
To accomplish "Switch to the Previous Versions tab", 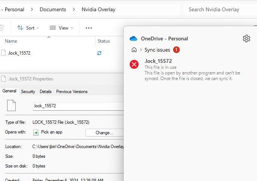I will (72, 92).
